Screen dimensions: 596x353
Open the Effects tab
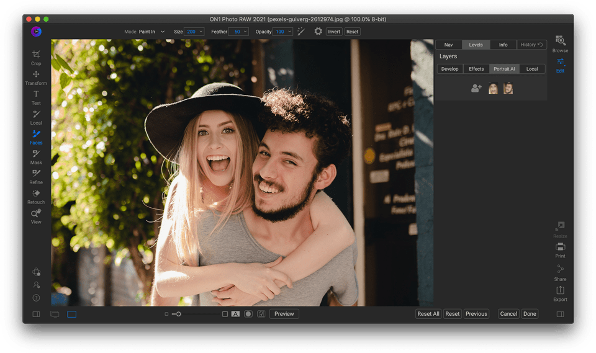coord(476,69)
